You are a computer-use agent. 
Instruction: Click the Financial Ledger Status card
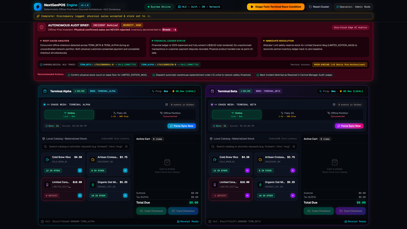[203, 47]
